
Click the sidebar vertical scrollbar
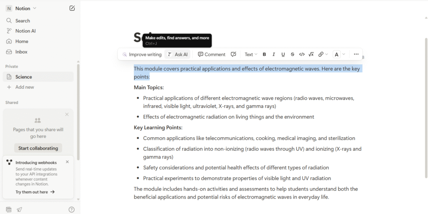(x=78, y=112)
